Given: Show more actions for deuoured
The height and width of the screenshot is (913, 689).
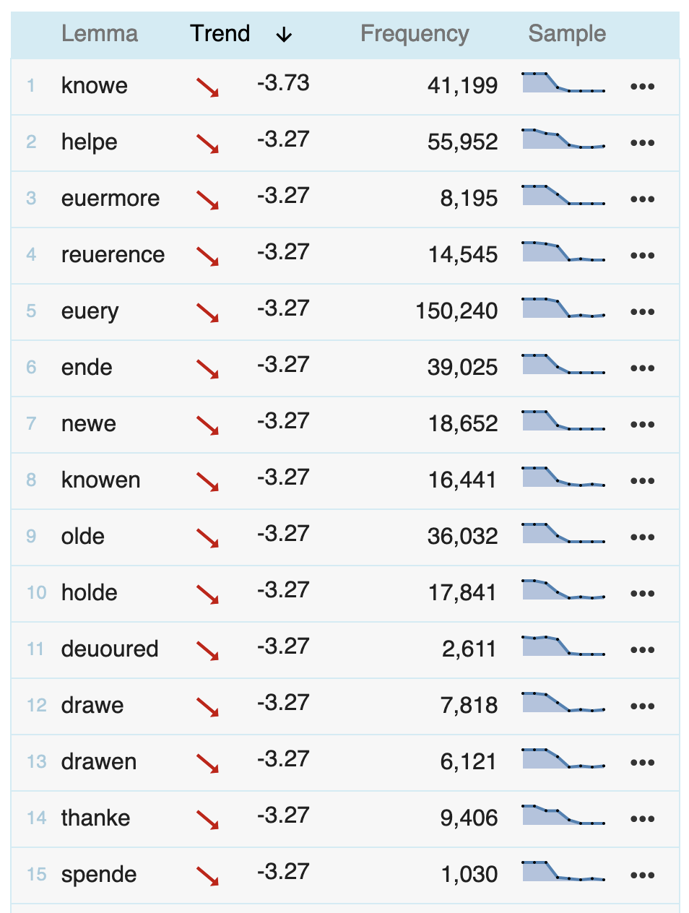Looking at the screenshot, I should click(642, 650).
